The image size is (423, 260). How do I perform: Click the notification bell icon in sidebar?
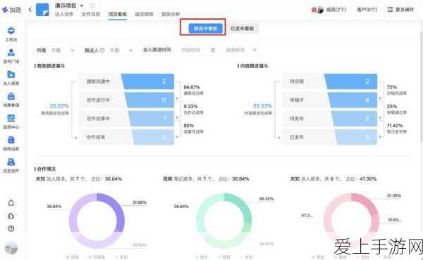click(11, 202)
